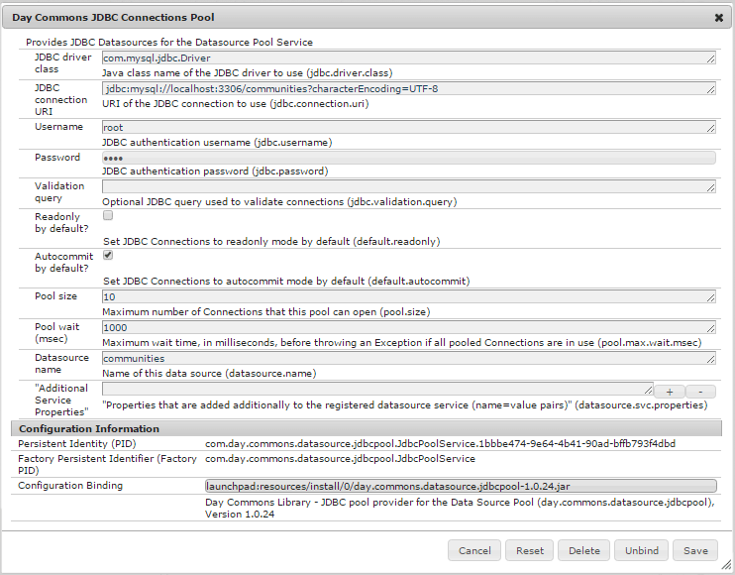Click the Cancel button
The height and width of the screenshot is (575, 735).
(474, 550)
